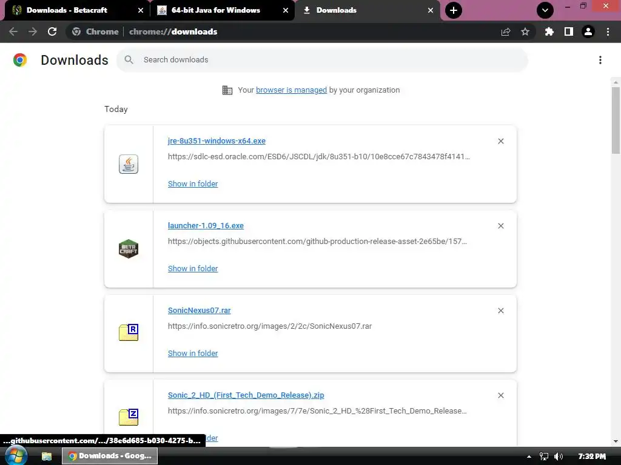Bookmark this tab star icon
Screen dimensions: 621x465
525,31
